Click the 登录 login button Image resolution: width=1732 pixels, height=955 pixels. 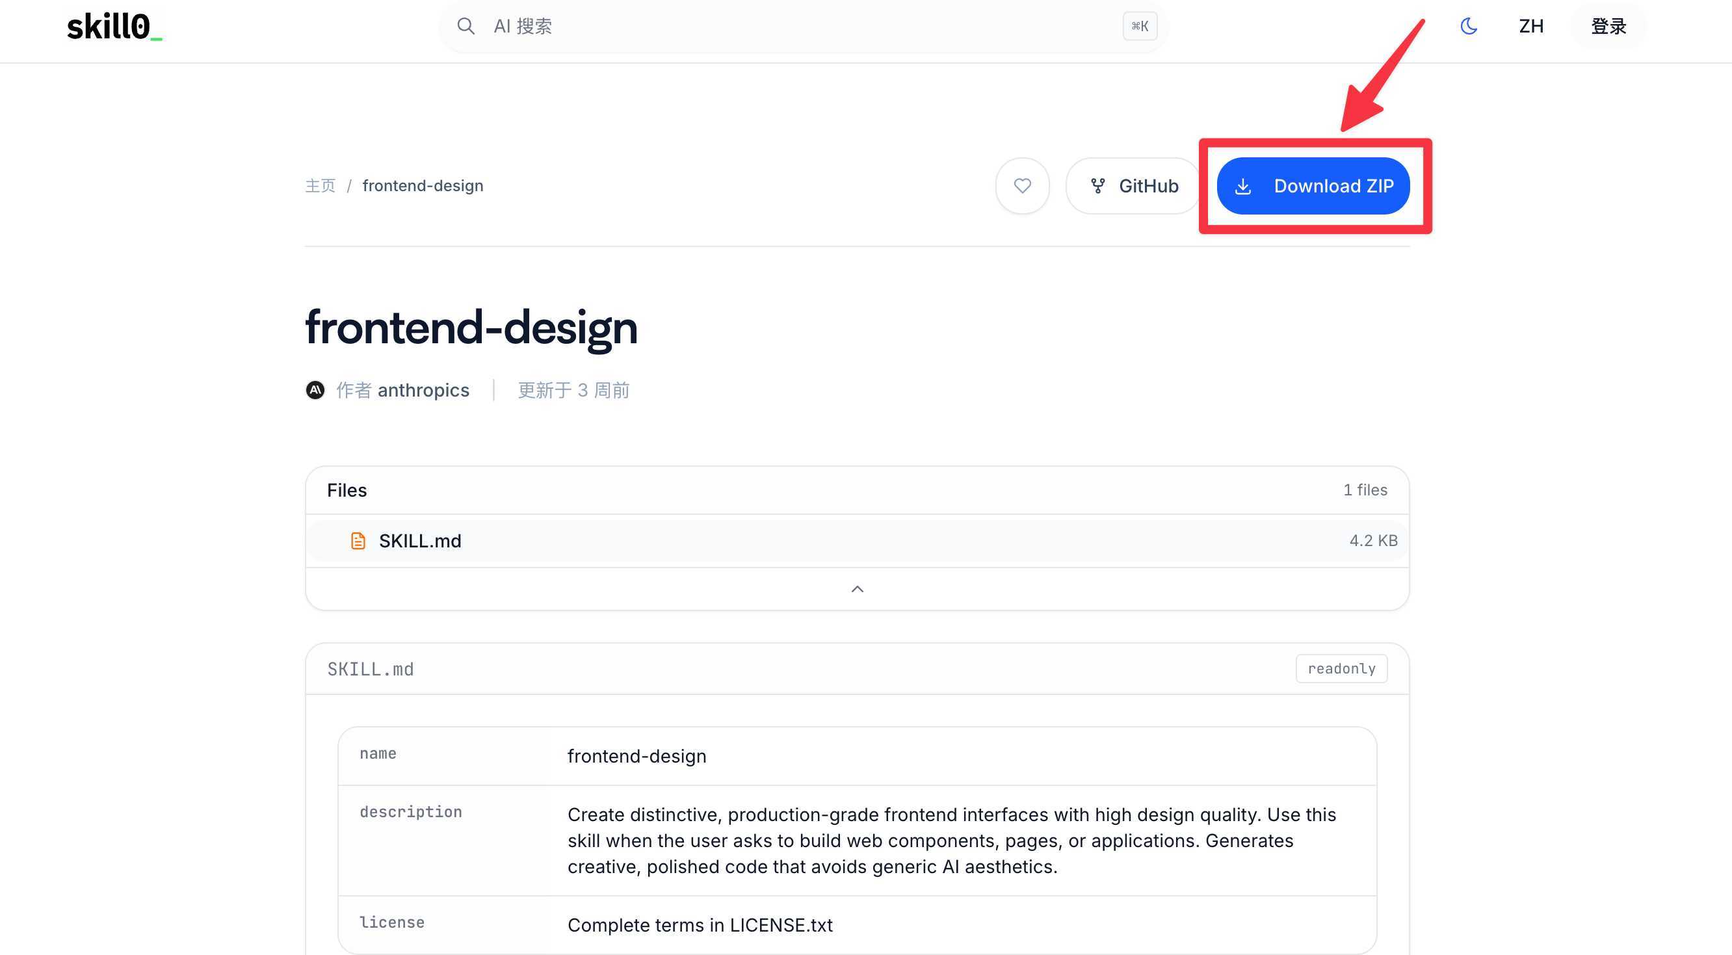(1608, 26)
